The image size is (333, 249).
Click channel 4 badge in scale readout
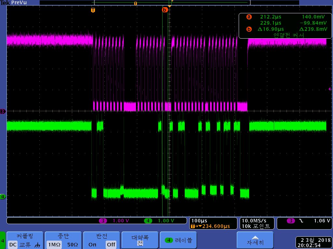pyautogui.click(x=148, y=221)
